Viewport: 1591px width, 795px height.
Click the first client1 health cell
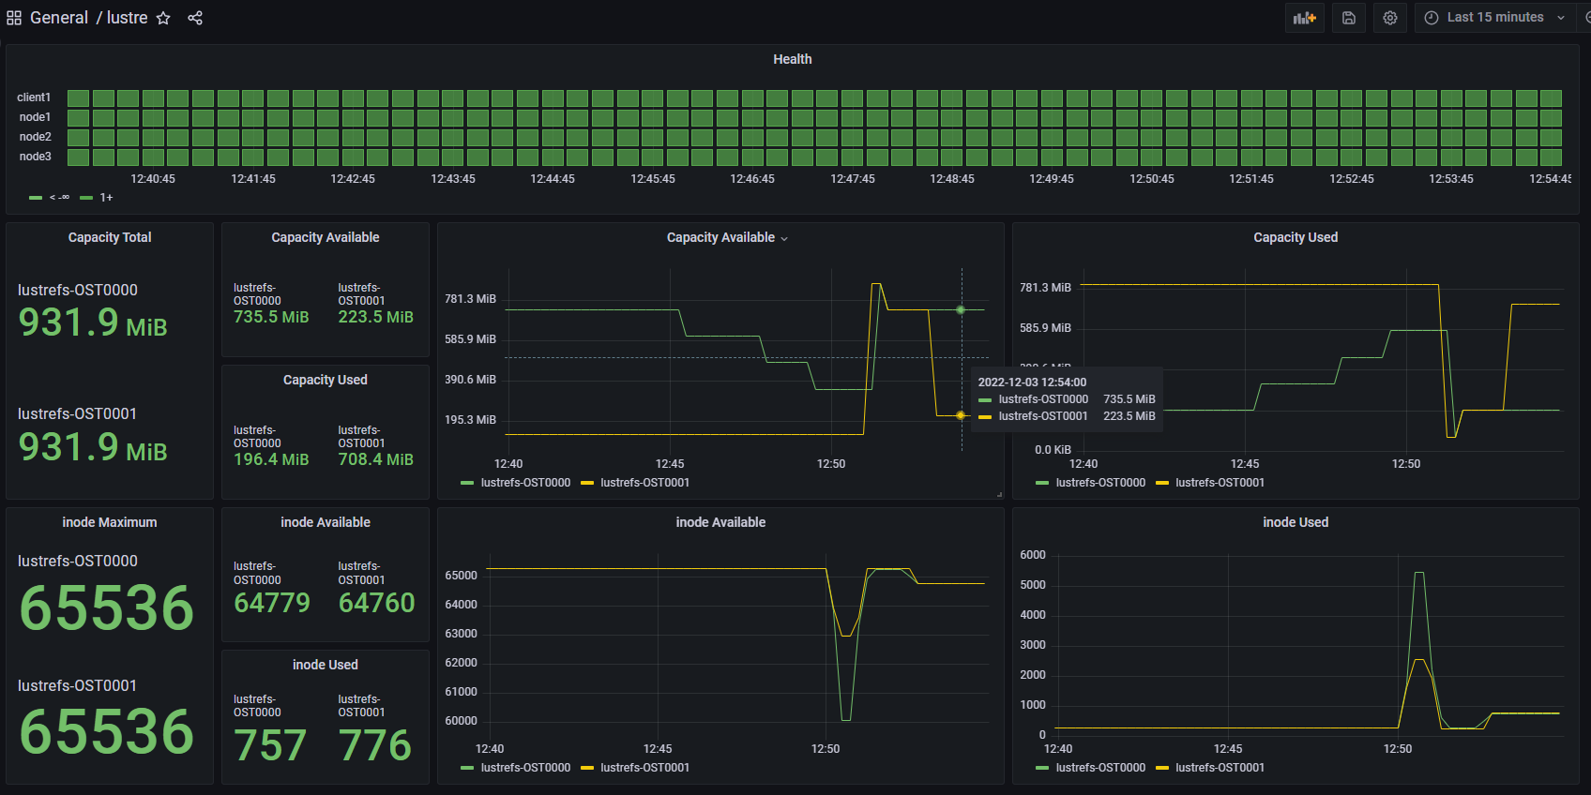coord(78,97)
